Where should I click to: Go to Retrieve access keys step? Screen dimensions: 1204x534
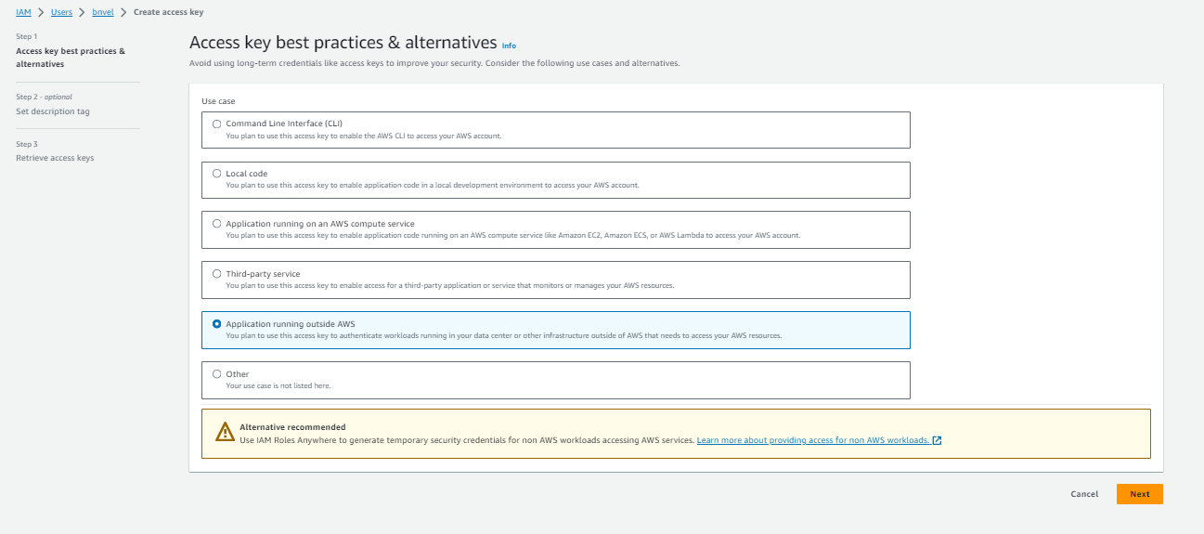point(55,158)
